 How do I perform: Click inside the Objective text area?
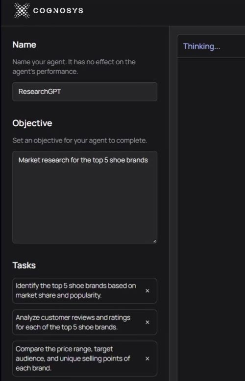(x=85, y=197)
